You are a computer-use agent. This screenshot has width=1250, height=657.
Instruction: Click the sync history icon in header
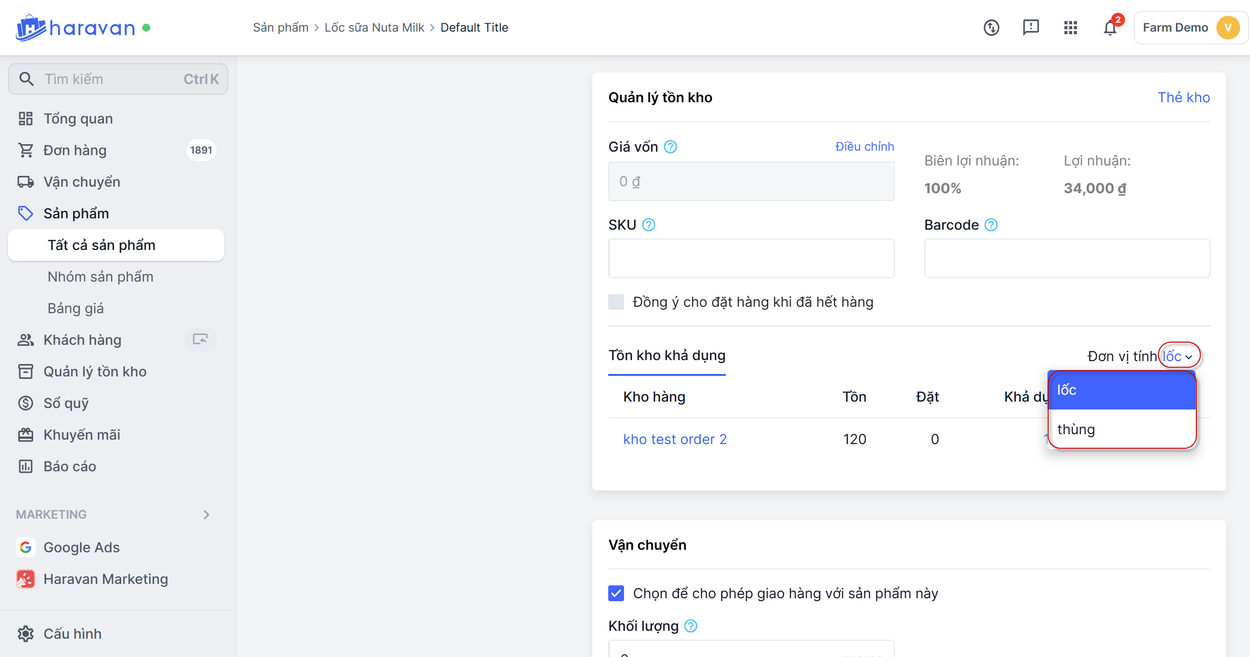point(991,28)
